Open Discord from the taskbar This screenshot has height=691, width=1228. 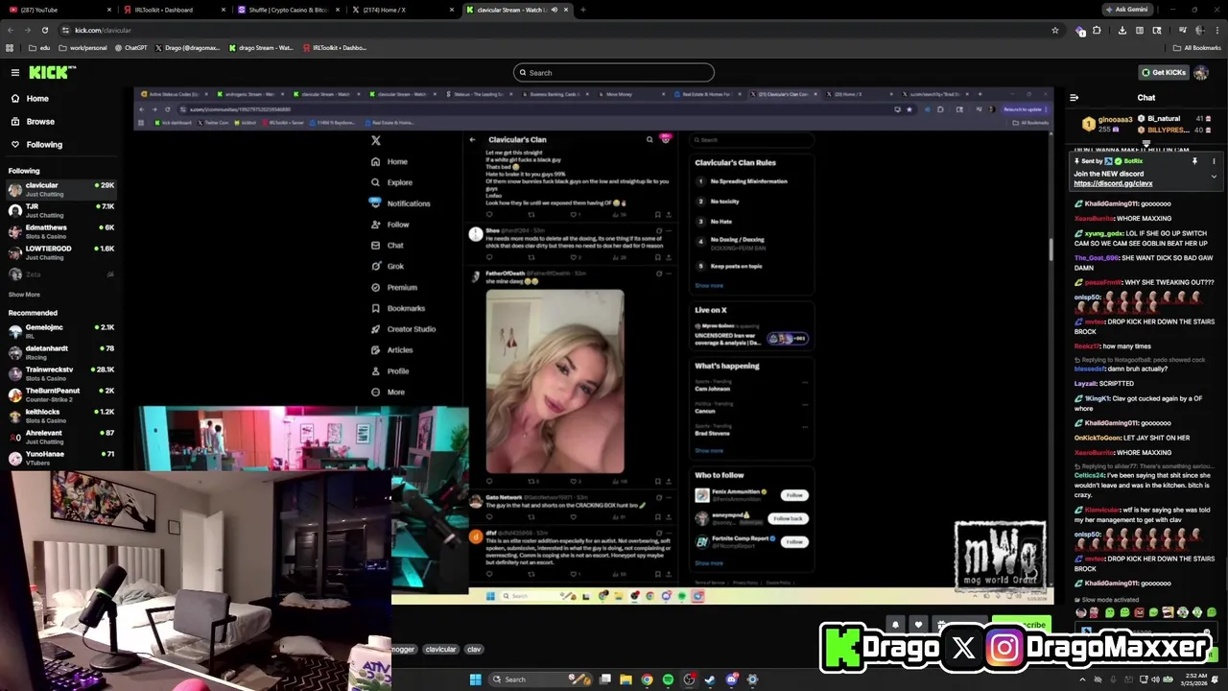[x=731, y=679]
